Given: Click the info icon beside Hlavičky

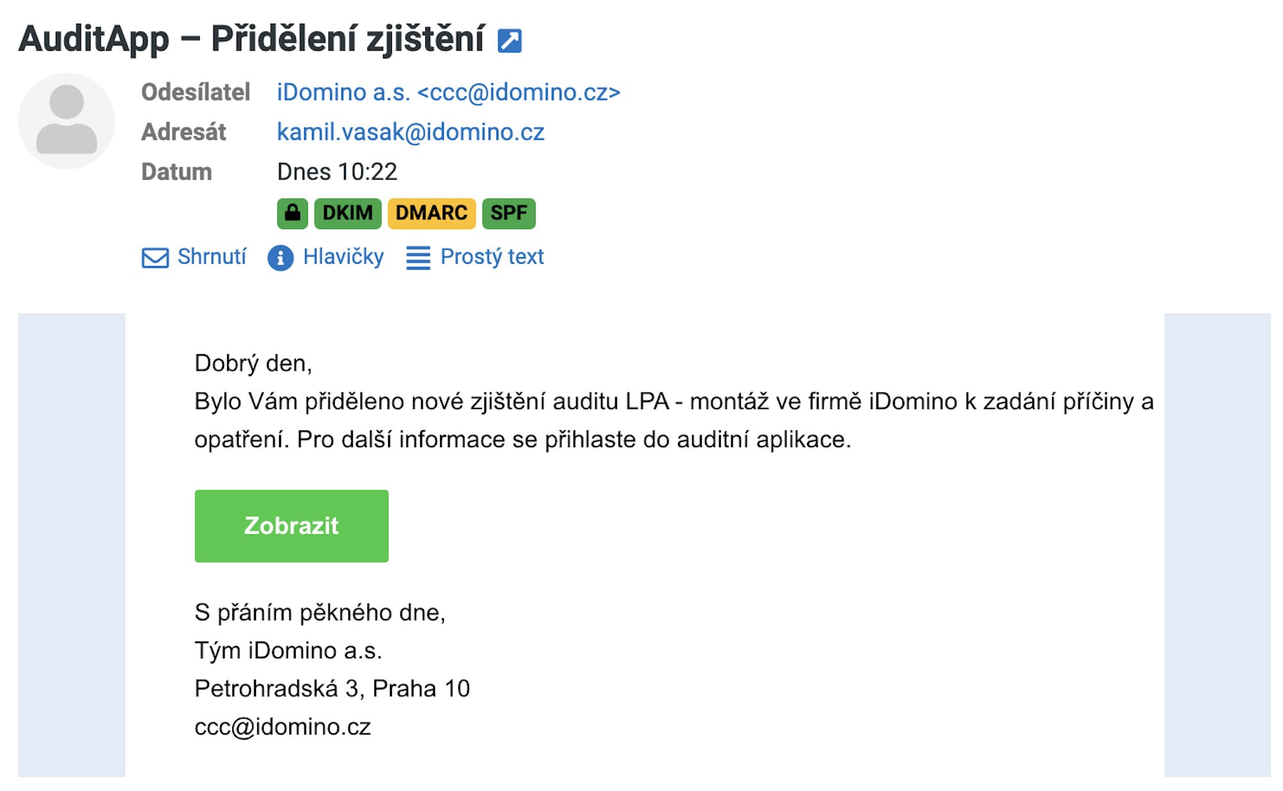Looking at the screenshot, I should point(280,258).
